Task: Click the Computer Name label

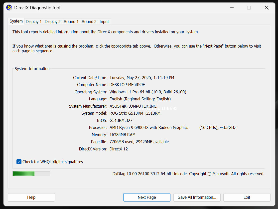Action: coord(92,85)
